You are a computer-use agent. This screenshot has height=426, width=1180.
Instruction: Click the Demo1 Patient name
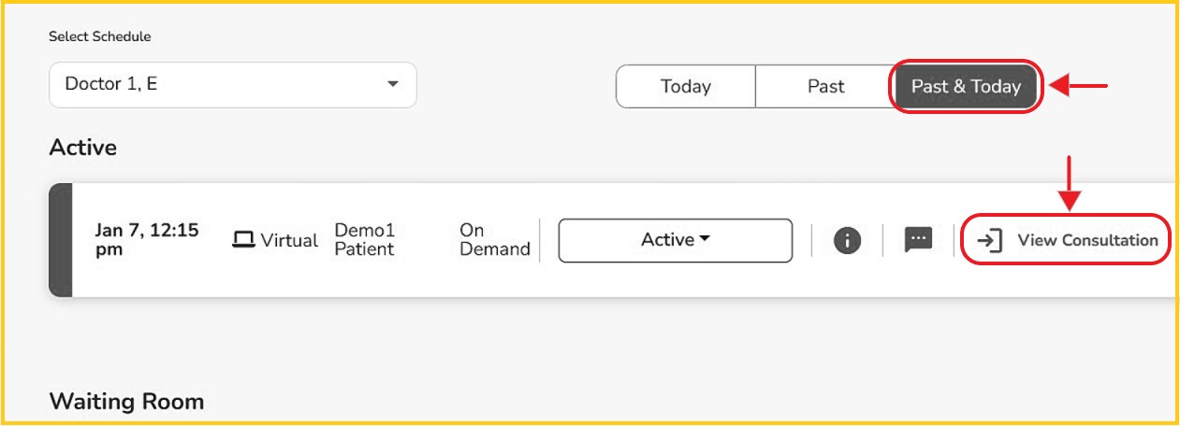(x=364, y=240)
